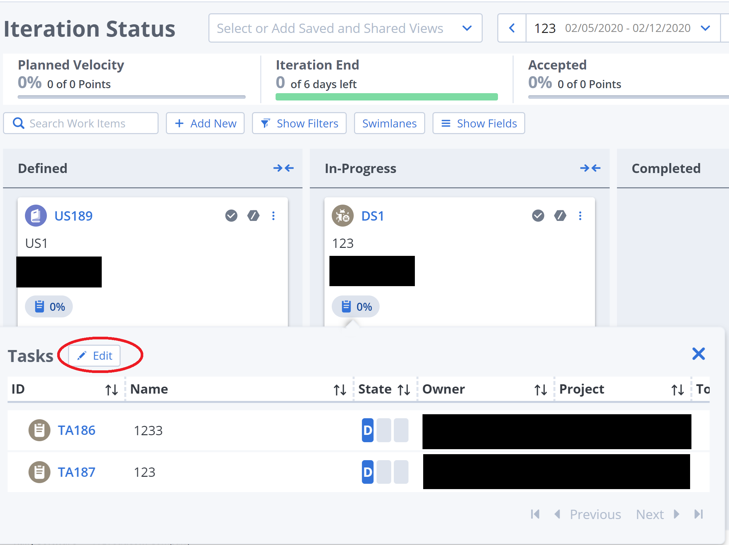The image size is (729, 545).
Task: Click the D state box for TA186
Action: click(367, 430)
